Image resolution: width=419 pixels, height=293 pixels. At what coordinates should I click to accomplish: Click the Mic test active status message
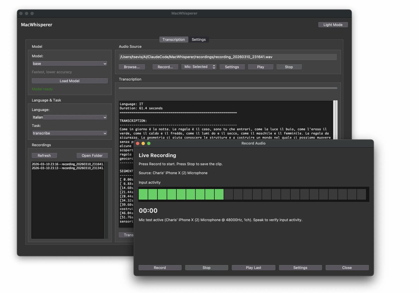tap(220, 220)
